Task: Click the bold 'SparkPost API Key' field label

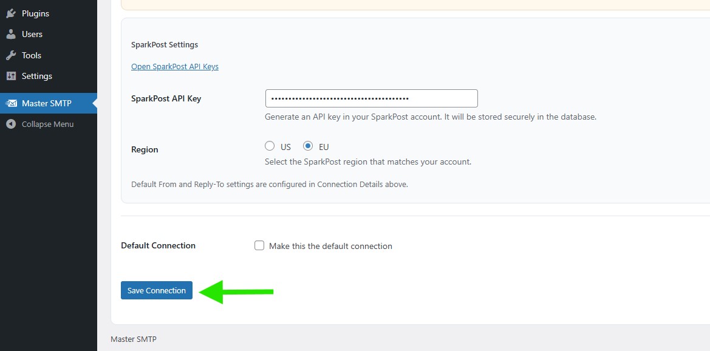Action: (x=166, y=98)
